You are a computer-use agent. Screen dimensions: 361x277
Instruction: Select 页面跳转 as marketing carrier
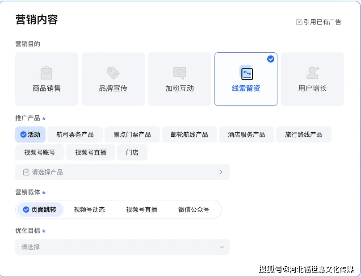tap(40, 210)
